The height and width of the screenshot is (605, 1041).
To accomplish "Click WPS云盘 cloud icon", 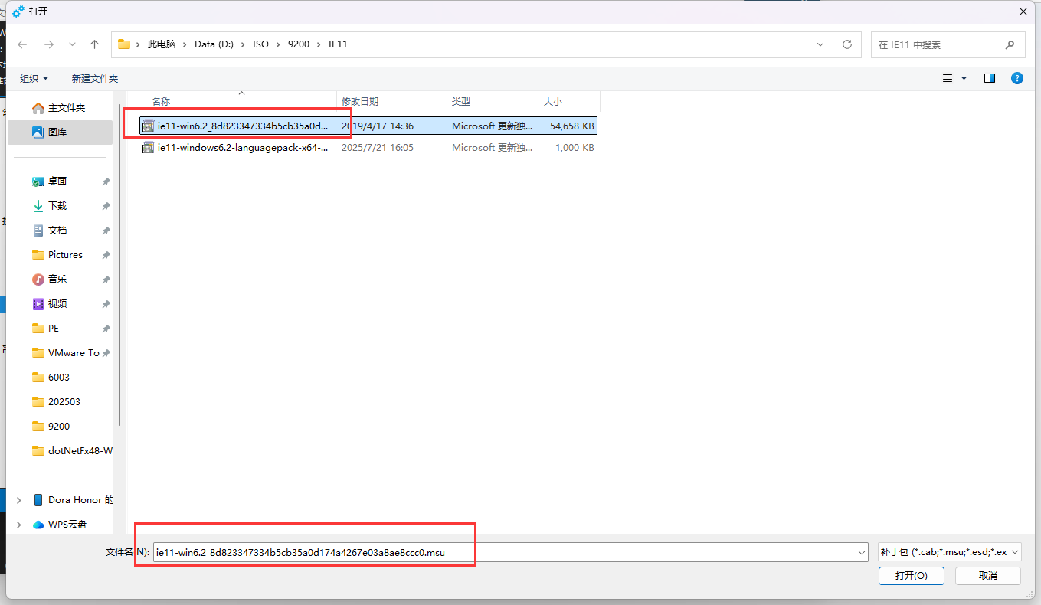I will click(38, 525).
